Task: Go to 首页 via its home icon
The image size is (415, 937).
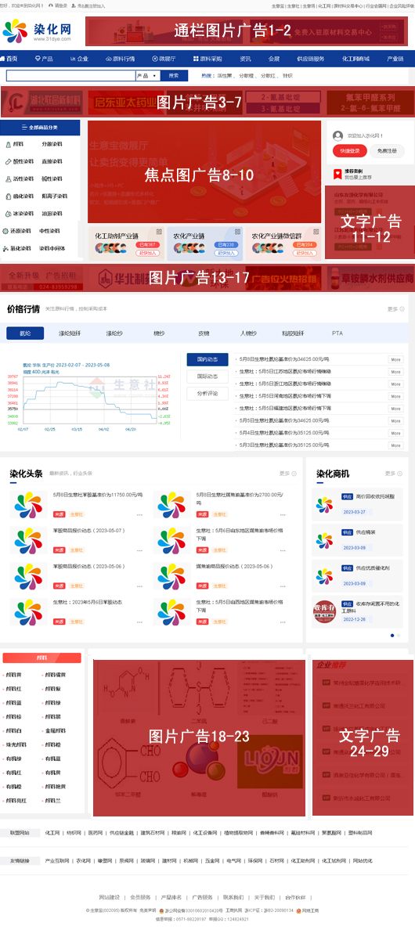Action: tap(3, 59)
